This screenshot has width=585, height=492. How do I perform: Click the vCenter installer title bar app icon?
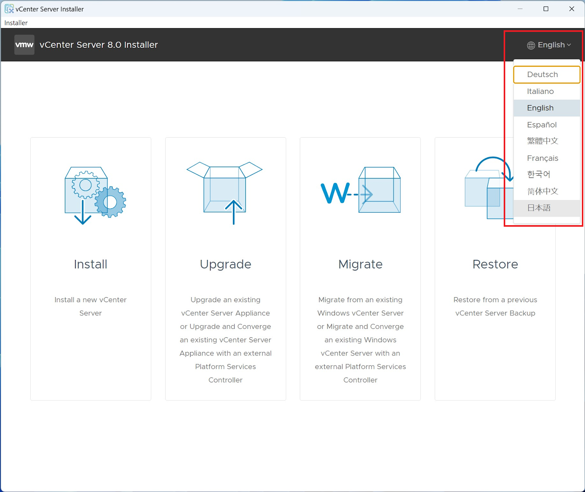[x=9, y=9]
